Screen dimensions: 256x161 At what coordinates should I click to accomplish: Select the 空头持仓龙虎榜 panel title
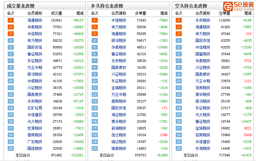tap(191, 6)
